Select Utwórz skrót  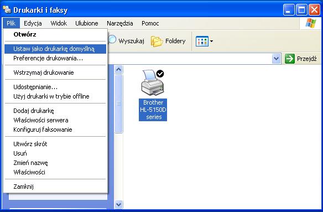pyautogui.click(x=55, y=144)
